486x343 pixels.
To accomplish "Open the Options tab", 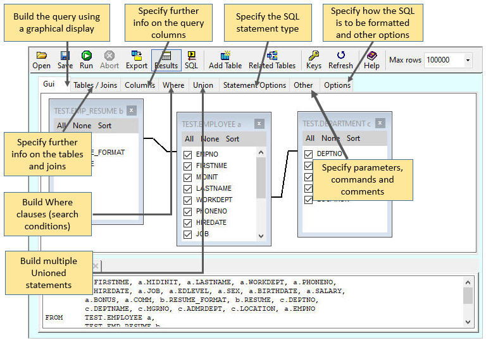I will 337,85.
